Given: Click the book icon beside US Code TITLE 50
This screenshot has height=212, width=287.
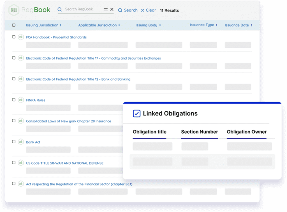Looking at the screenshot, I should coord(21,163).
